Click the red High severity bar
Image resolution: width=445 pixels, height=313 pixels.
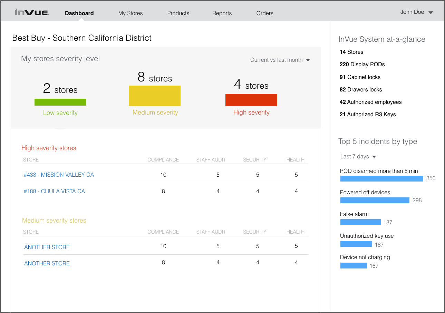tap(251, 100)
